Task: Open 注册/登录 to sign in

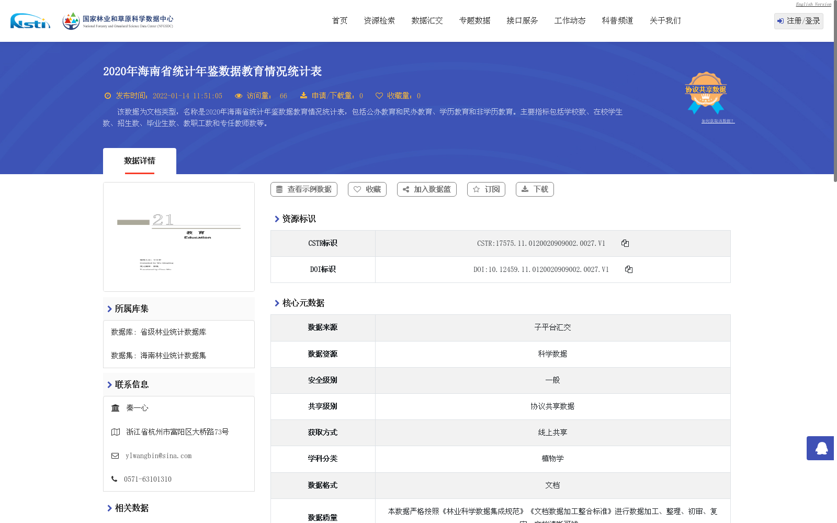Action: (x=798, y=21)
